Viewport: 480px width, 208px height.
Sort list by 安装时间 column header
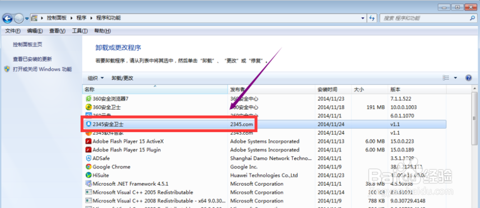tap(333, 89)
